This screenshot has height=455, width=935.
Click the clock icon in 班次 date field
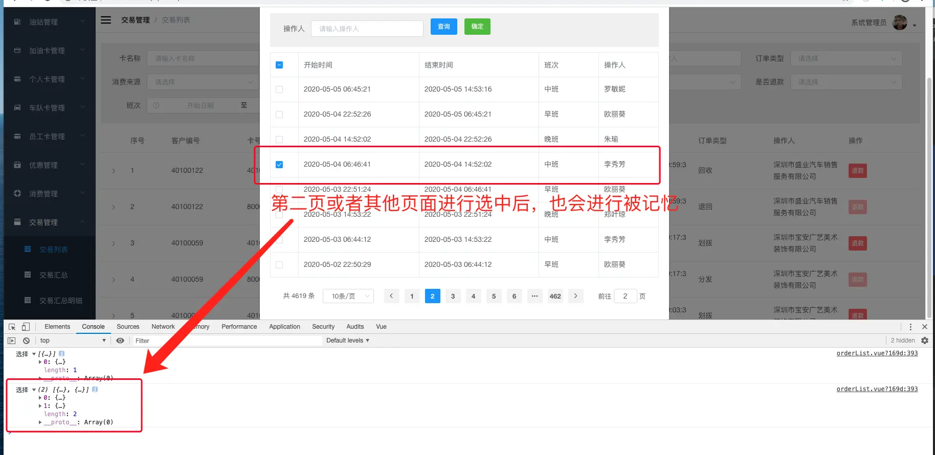tap(157, 105)
